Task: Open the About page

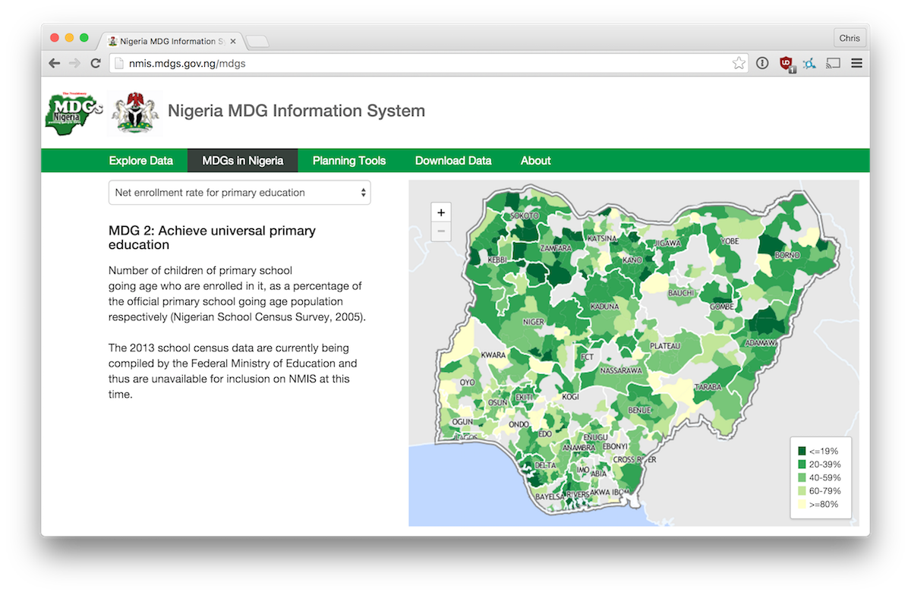Action: click(x=536, y=161)
